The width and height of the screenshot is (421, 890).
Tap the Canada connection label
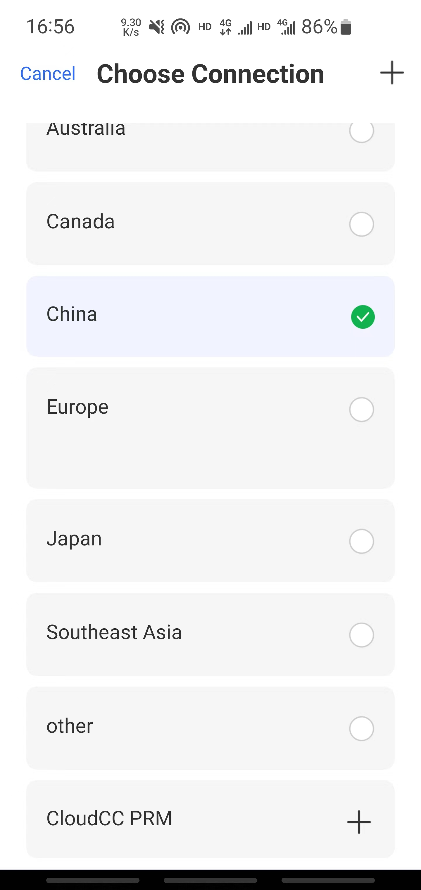click(80, 221)
